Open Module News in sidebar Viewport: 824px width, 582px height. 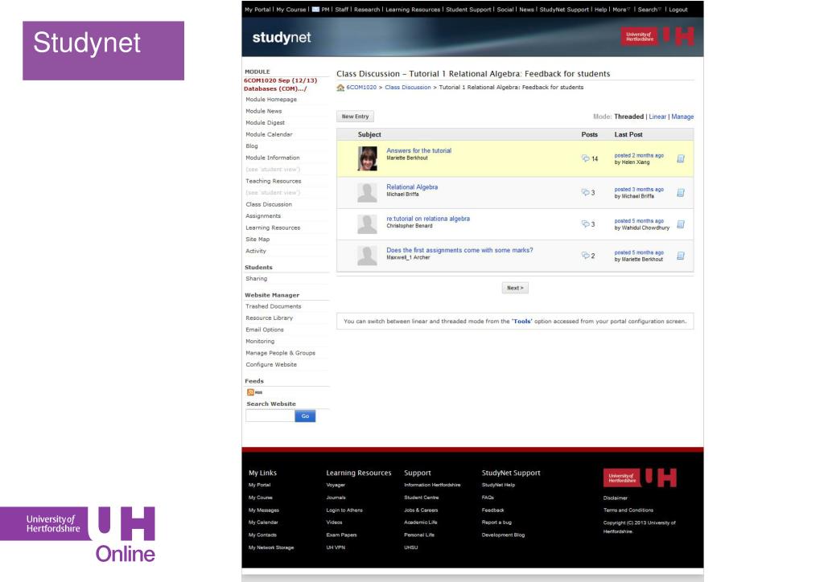tap(264, 111)
